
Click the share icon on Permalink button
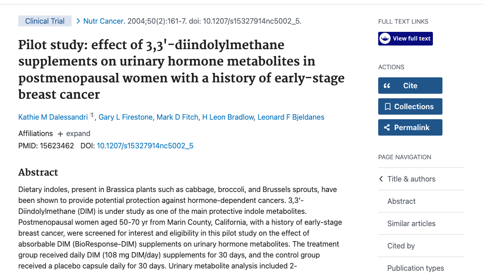pyautogui.click(x=388, y=127)
